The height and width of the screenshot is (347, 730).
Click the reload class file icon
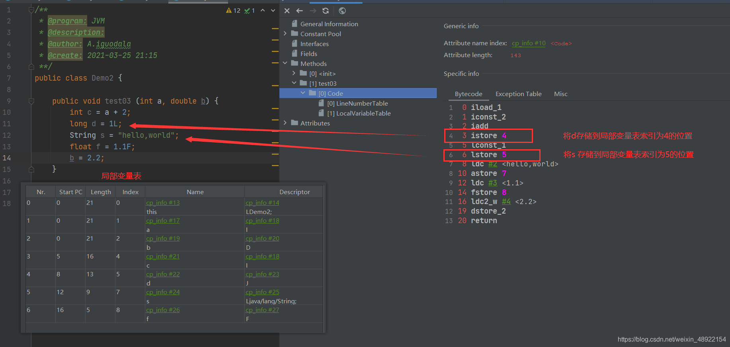click(x=326, y=11)
